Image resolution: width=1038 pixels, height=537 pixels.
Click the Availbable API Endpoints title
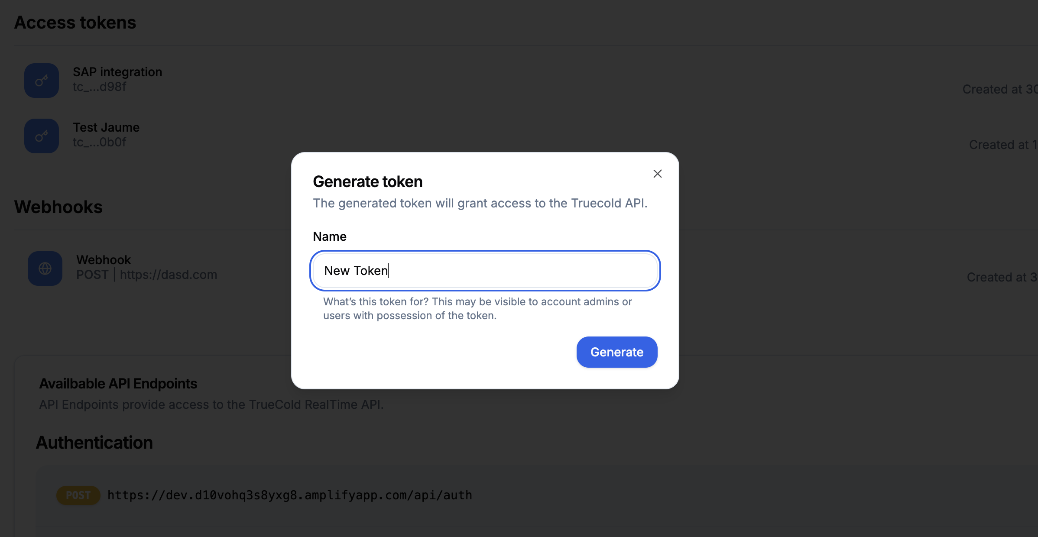point(118,384)
